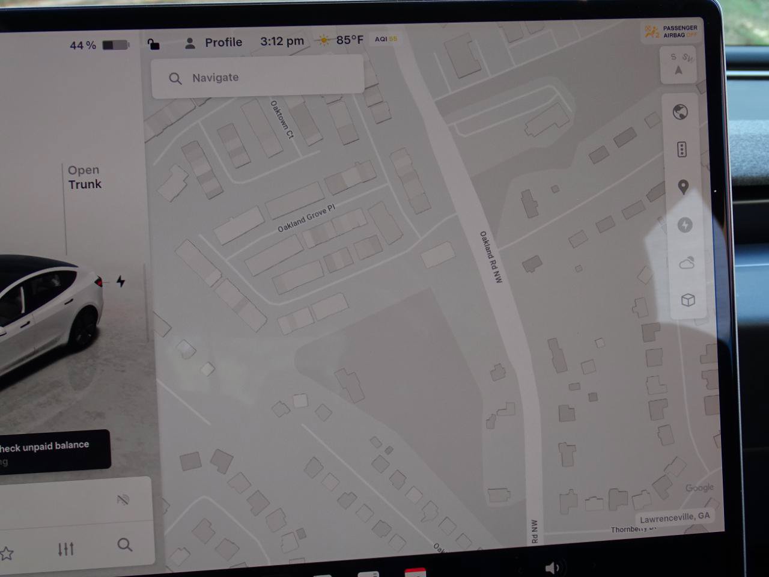Toggle traffic display with the traffic light icon
The height and width of the screenshot is (577, 769).
[682, 149]
